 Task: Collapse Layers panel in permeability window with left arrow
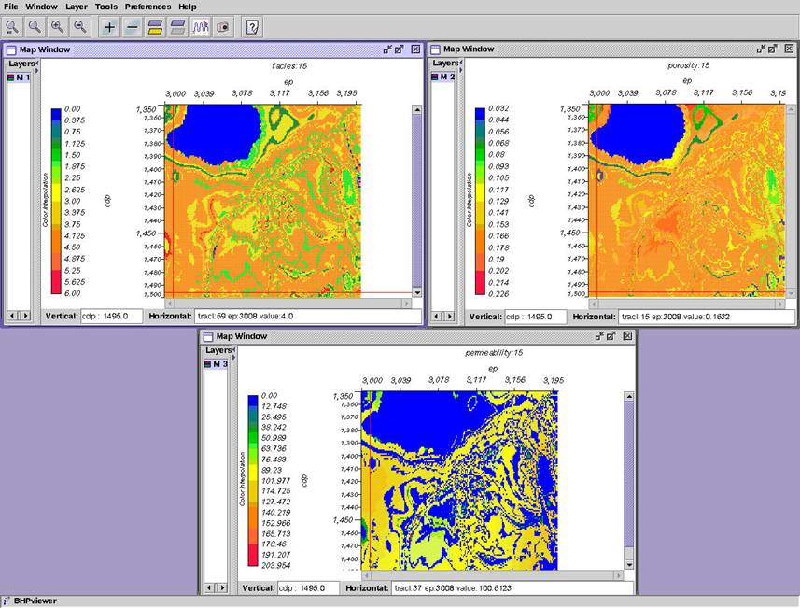(x=233, y=349)
